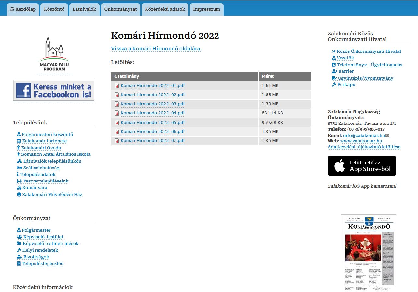Open the Közérdekű adatok tab
Viewport: 418px width, 292px height.
(x=165, y=9)
